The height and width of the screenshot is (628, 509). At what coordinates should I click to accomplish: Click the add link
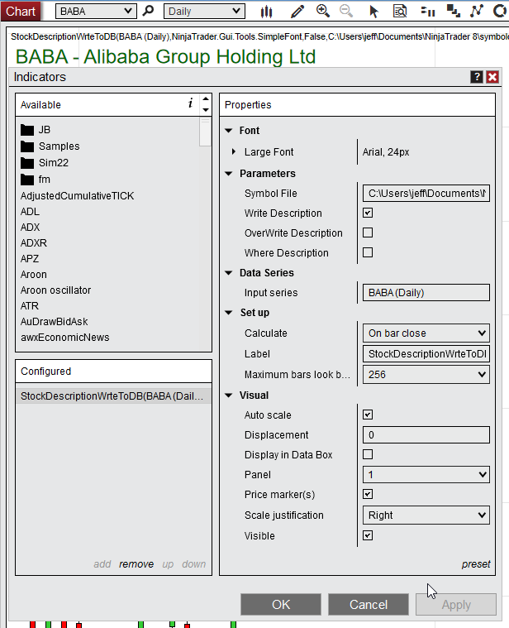click(x=102, y=564)
